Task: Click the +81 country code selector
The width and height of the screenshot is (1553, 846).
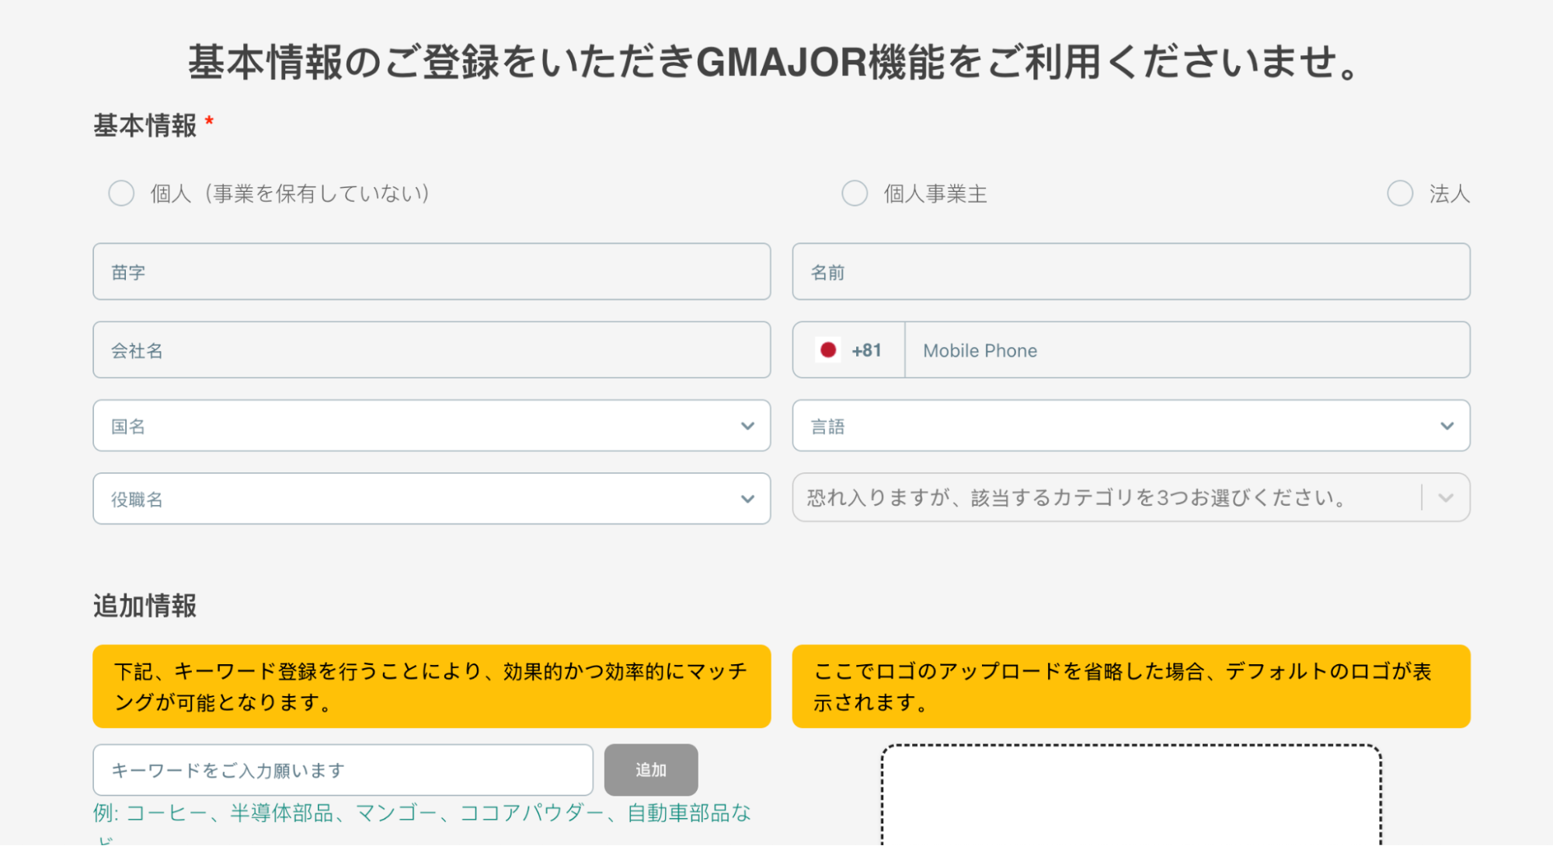Action: [866, 350]
